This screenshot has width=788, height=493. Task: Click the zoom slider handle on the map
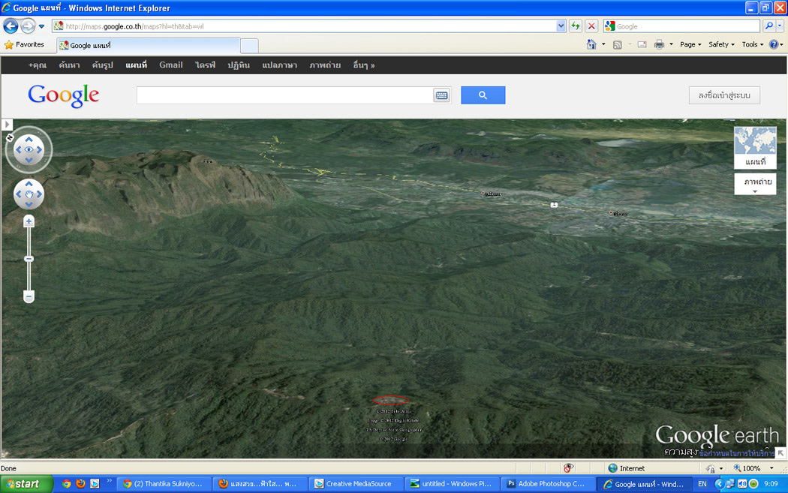pos(29,259)
